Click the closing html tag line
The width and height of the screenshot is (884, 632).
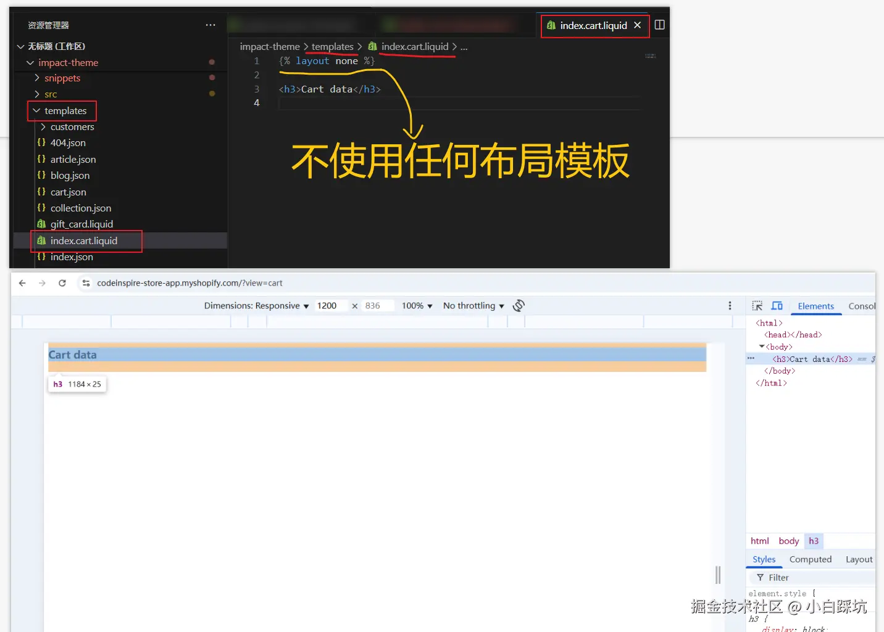[771, 383]
